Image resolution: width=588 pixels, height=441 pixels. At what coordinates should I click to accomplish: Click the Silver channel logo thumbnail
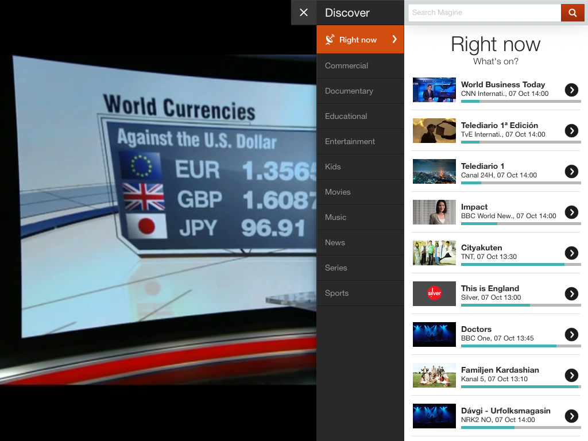click(434, 293)
